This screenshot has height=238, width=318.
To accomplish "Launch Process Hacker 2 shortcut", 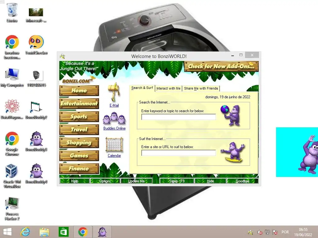I will pos(12,203).
